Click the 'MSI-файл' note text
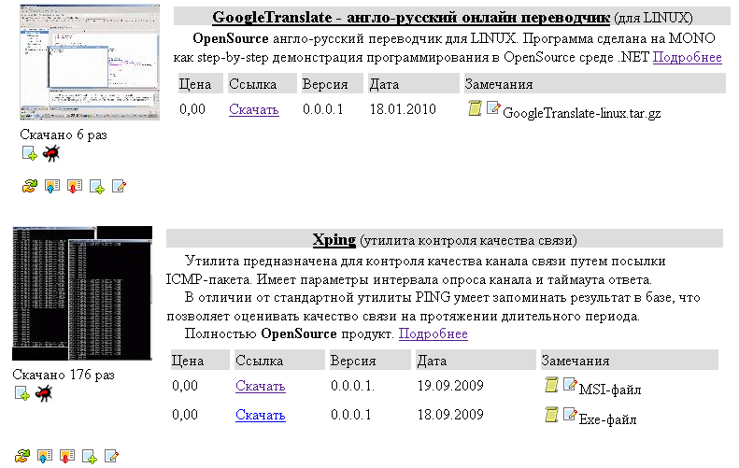Screen dimensions: 739x468 [610, 390]
